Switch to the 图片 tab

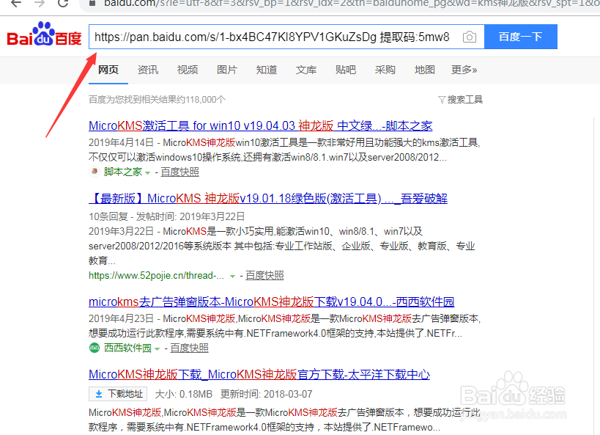coord(227,70)
